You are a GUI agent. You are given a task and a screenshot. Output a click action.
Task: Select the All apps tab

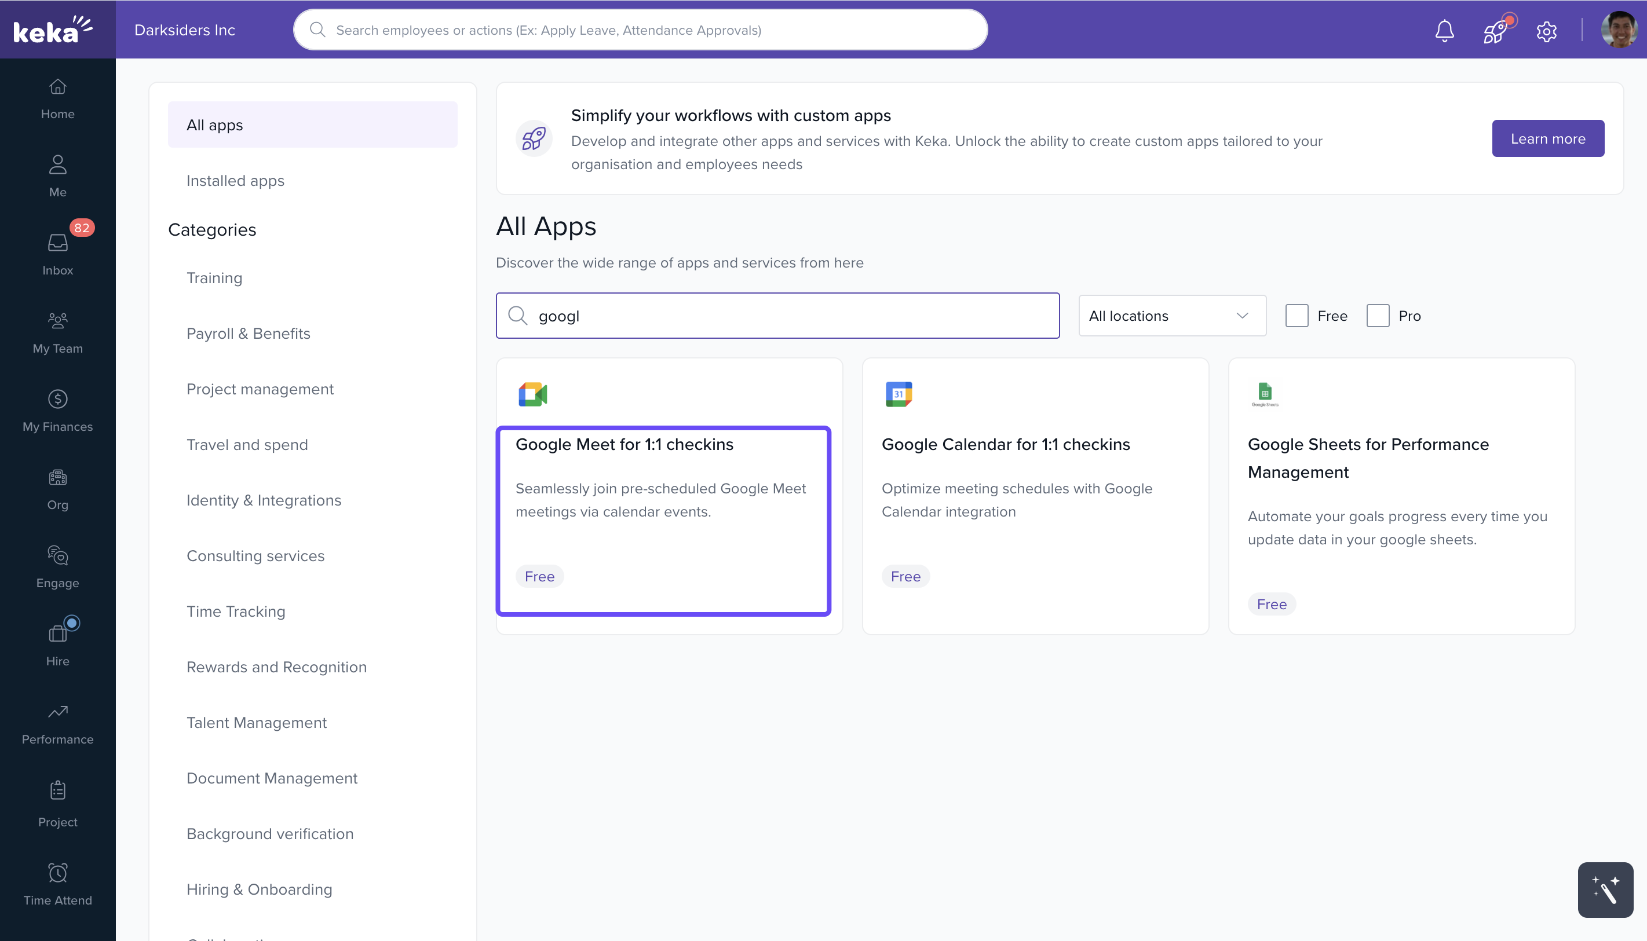click(214, 124)
